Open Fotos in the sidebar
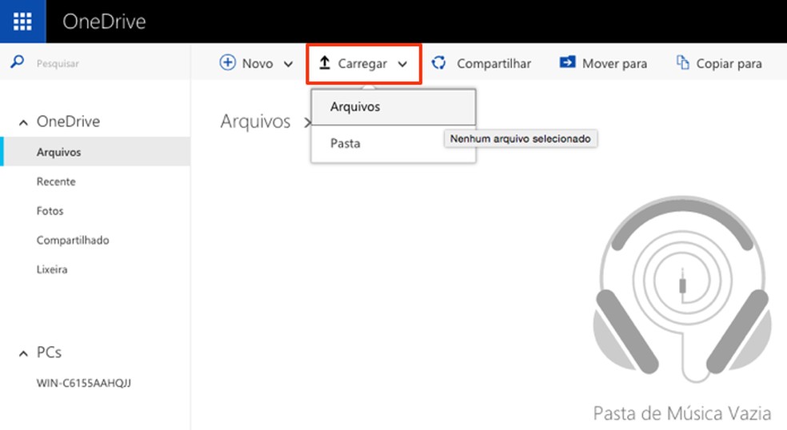Viewport: 787px width, 430px height. click(50, 211)
